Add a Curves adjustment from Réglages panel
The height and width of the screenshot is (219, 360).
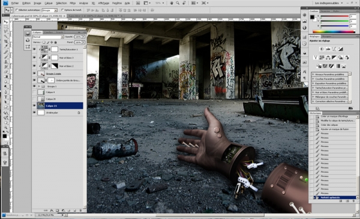(x=334, y=49)
